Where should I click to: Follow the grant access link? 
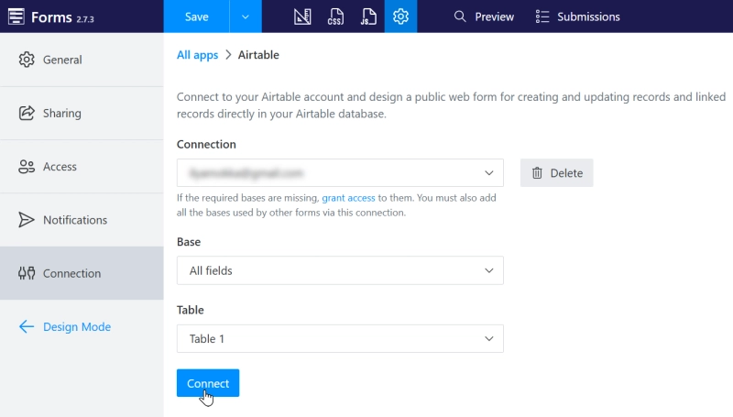[x=348, y=198]
